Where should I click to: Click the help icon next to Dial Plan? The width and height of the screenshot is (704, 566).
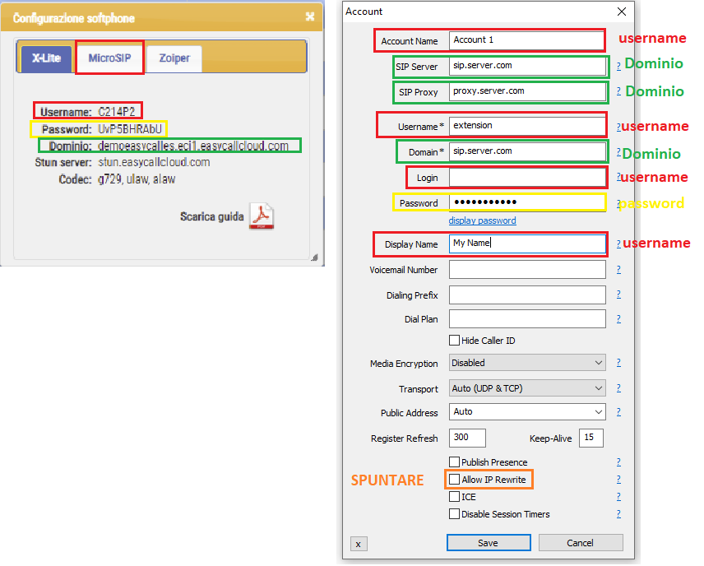click(618, 319)
